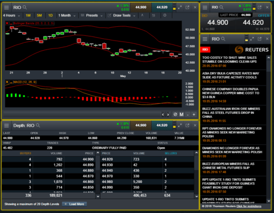Open 'Click for restrictions' Reuters link
The height and width of the screenshot is (213, 274).
point(249,206)
